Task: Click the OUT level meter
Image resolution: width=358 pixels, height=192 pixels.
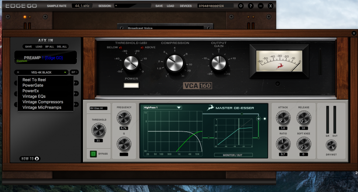Action: click(x=335, y=120)
